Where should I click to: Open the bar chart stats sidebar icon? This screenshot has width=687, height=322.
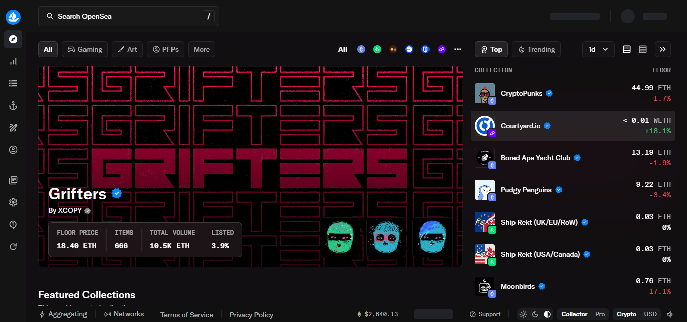click(x=13, y=61)
